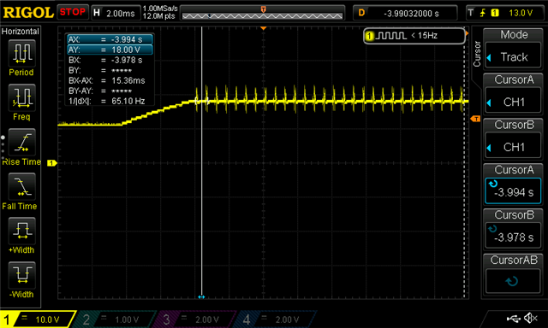Select CursorB position -3.978 s
The width and height of the screenshot is (548, 328).
(x=513, y=236)
